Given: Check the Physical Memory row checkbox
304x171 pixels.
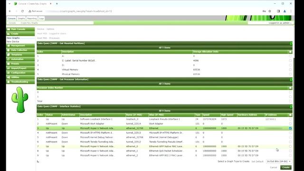Looking at the screenshot, I should pos(290,74).
